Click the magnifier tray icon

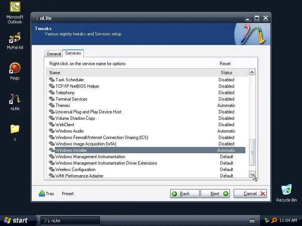(x=274, y=220)
